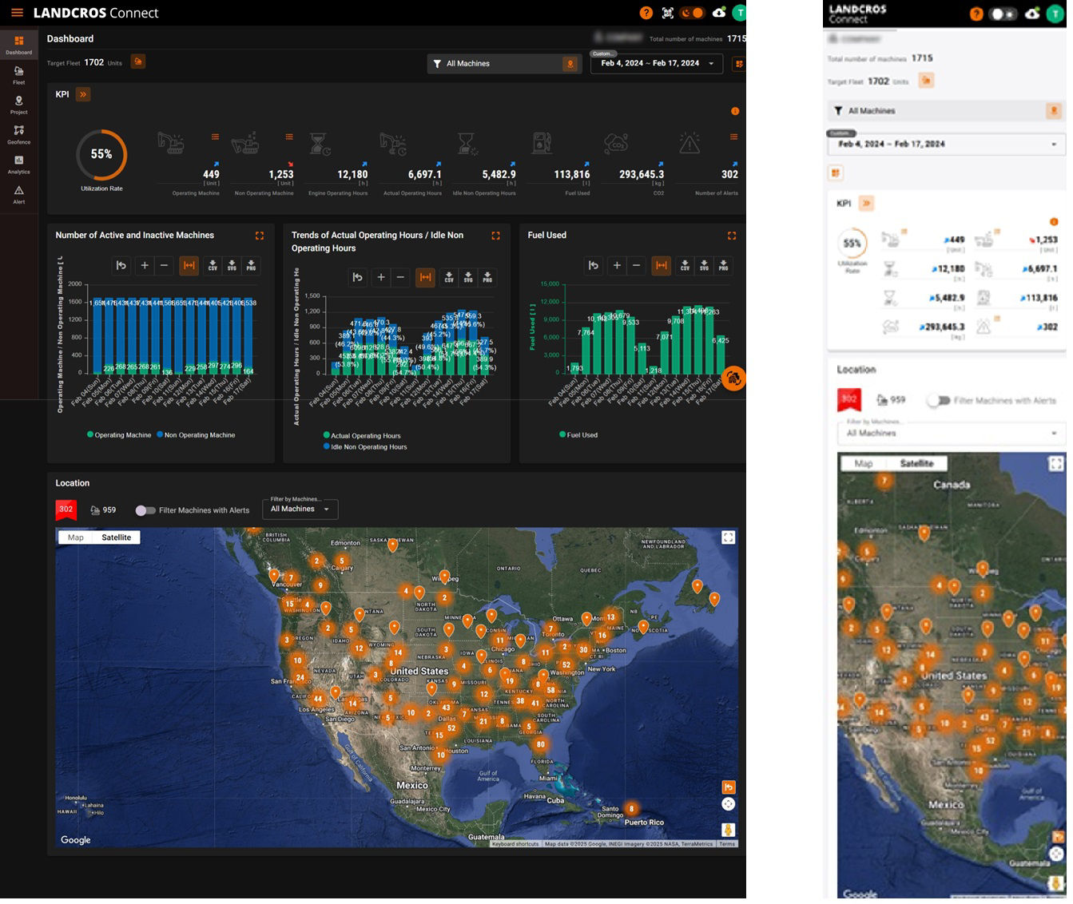Toggle Non Operating Machine legend series
Viewport: 1073px width, 904px height.
pyautogui.click(x=196, y=436)
